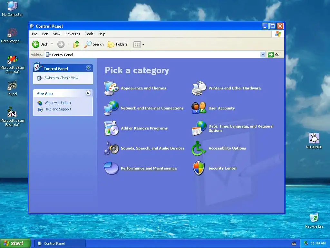This screenshot has height=248, width=330.
Task: Open the Appearance and Themes category icon
Action: [x=112, y=88]
